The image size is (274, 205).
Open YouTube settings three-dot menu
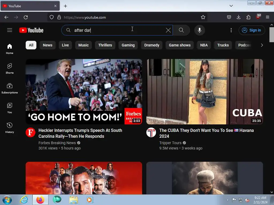231,30
